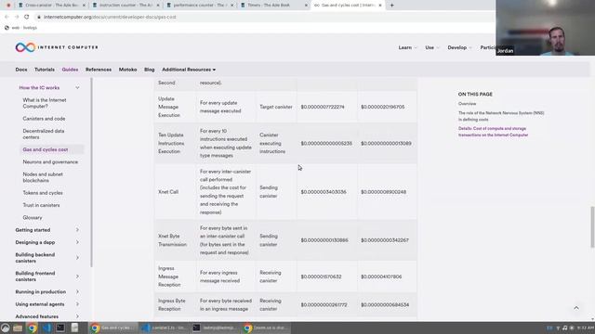This screenshot has height=334, width=595.
Task: Open the Learn dropdown menu
Action: (x=407, y=47)
